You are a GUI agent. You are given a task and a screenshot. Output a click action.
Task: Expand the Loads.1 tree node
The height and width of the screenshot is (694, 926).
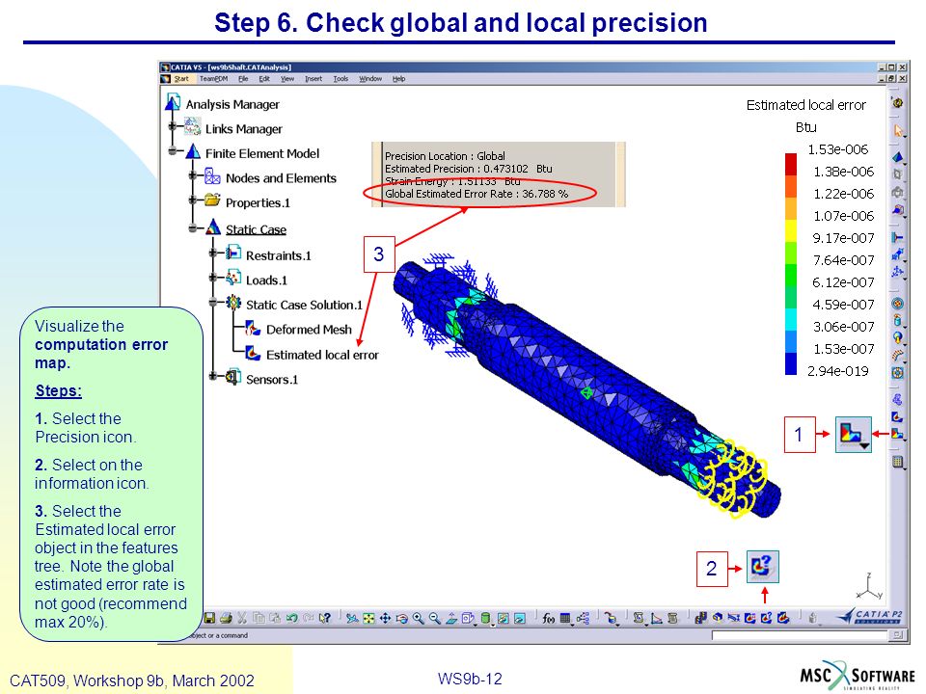pyautogui.click(x=212, y=278)
